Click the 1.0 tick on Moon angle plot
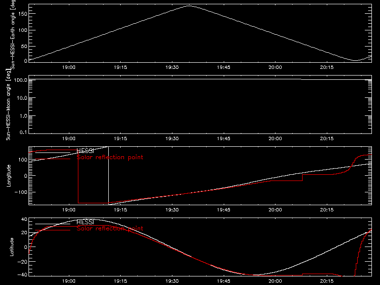This screenshot has height=285, width=380. (23, 116)
